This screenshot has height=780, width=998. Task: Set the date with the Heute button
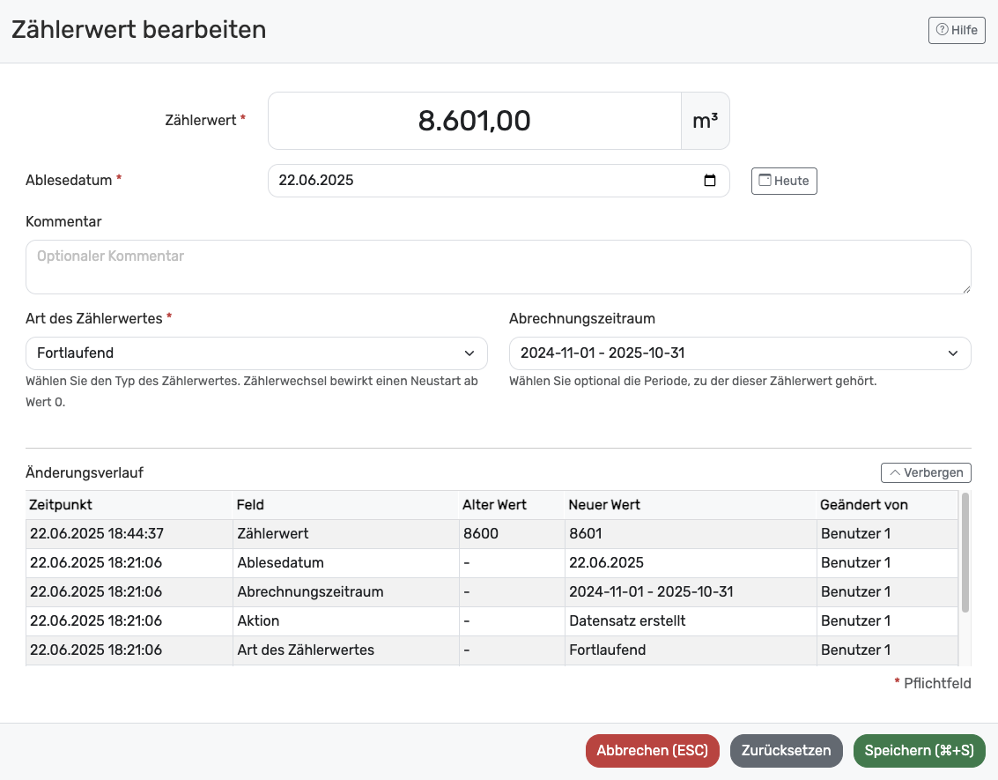(784, 181)
